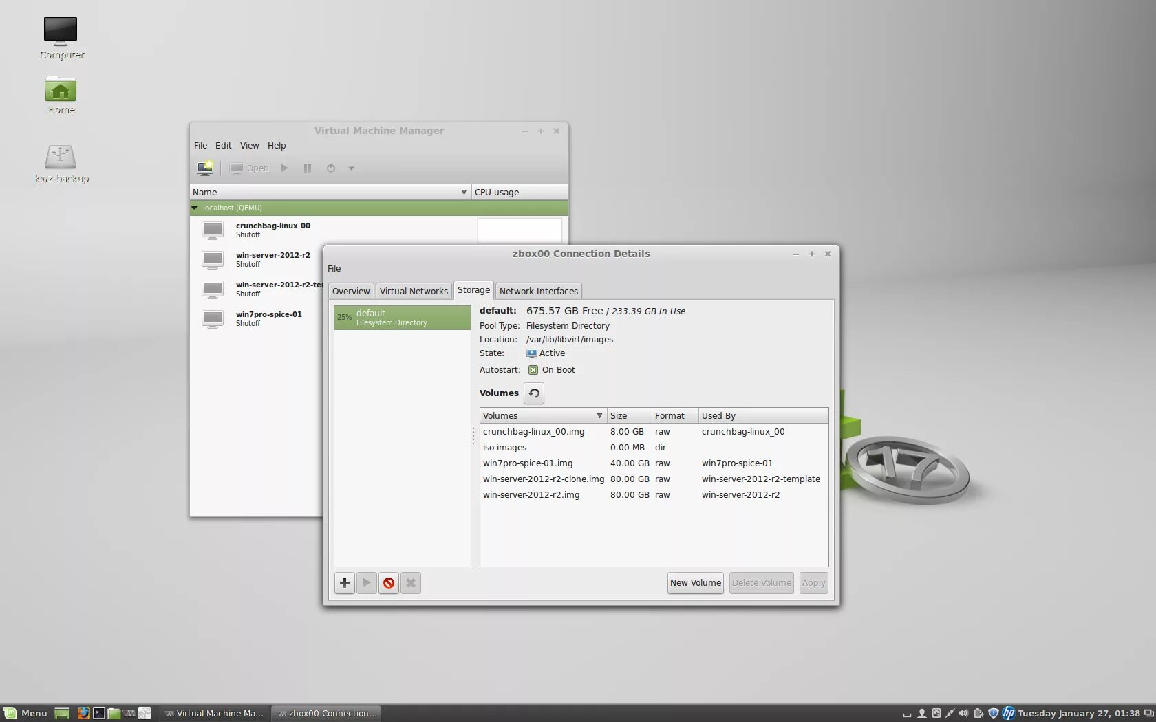Viewport: 1156px width, 722px height.
Task: Select the default storage pool entry
Action: click(403, 318)
